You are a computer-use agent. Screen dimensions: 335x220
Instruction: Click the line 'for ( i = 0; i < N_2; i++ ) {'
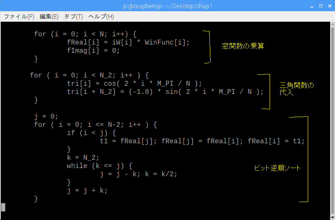(x=89, y=75)
